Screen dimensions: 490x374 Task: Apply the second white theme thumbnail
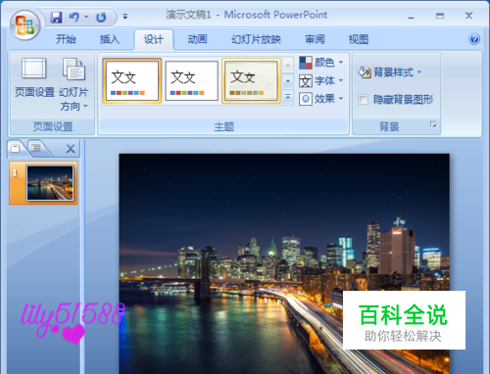(x=191, y=81)
